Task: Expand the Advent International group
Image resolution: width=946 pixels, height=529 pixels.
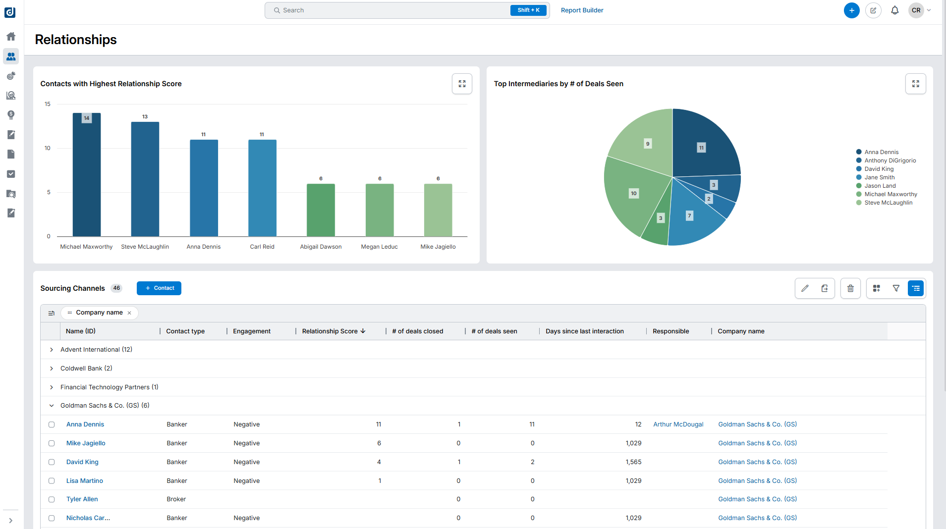Action: (52, 350)
